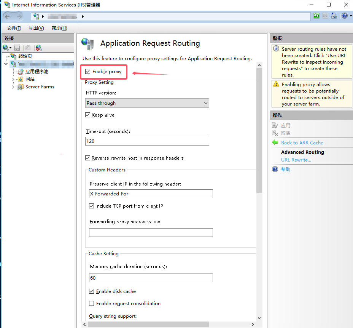353x328 pixels.
Task: Open the ARR icon beside the page title
Action: click(87, 44)
